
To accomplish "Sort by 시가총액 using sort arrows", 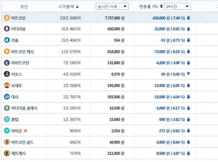I will coord(77,6).
